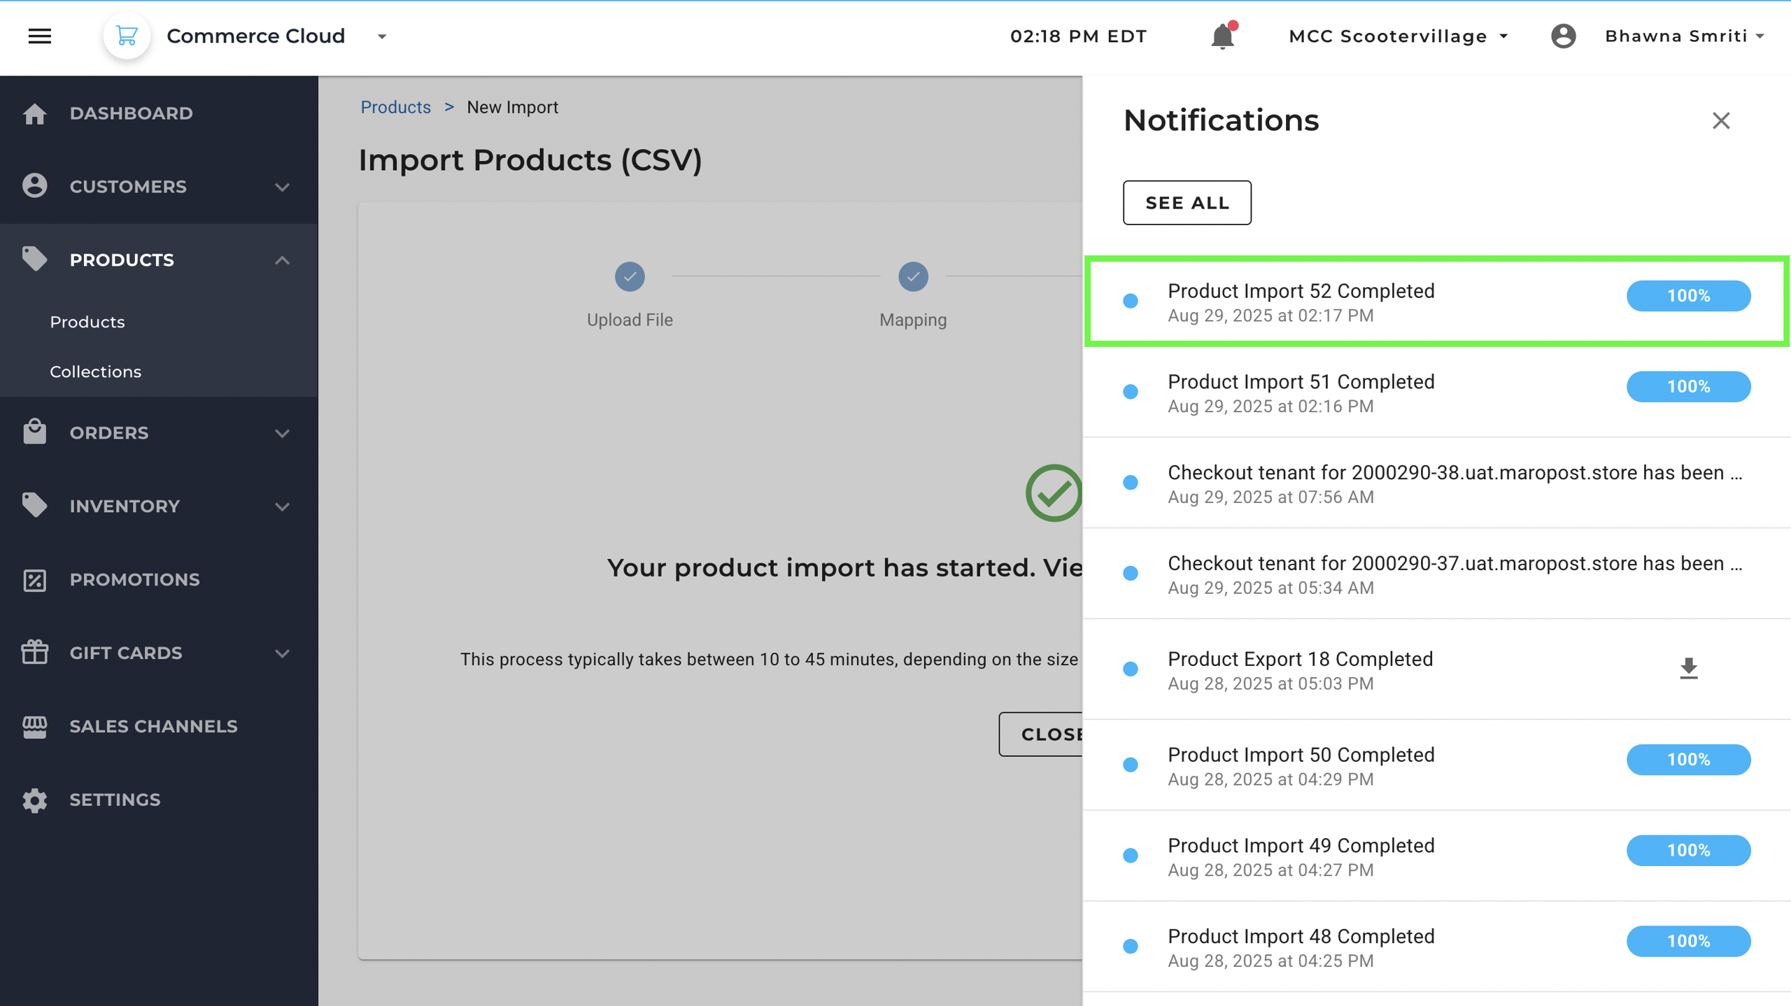Close the Notifications panel
Viewport: 1791px width, 1006px height.
pyautogui.click(x=1720, y=121)
